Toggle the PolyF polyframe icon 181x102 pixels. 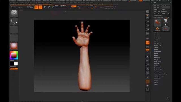148,73
